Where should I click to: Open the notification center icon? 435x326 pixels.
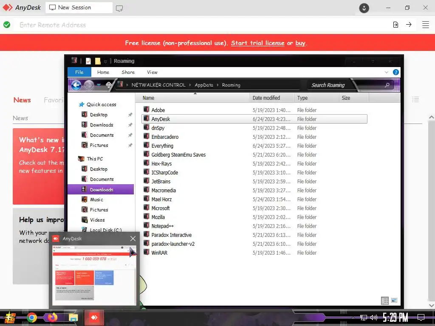(x=421, y=317)
